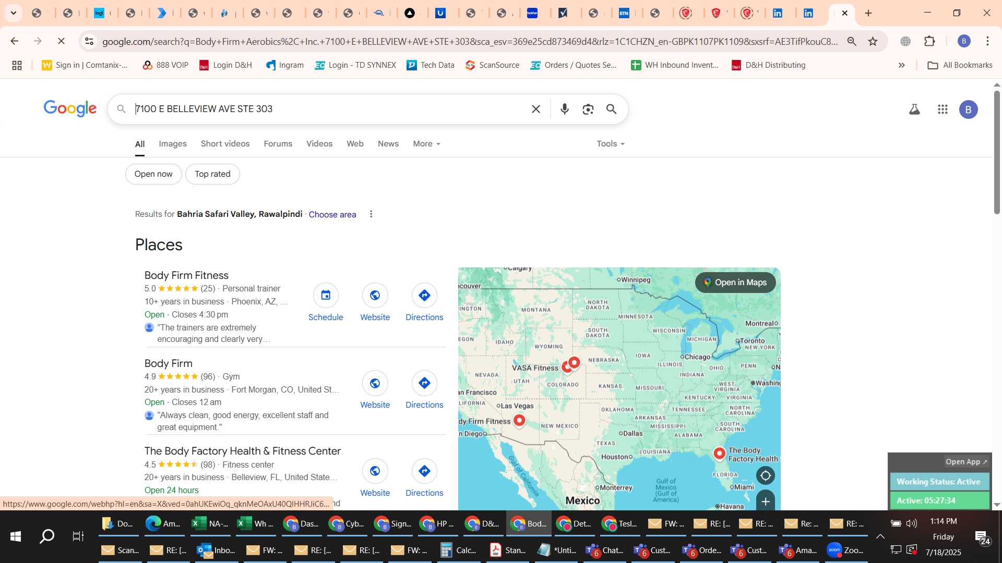Zoom in on the map with plus
Viewport: 1002px width, 563px height.
(766, 501)
